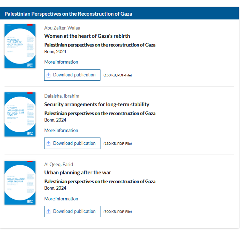
Task: Open cover thumbnail of Urban Planning After the War
Action: click(x=20, y=183)
